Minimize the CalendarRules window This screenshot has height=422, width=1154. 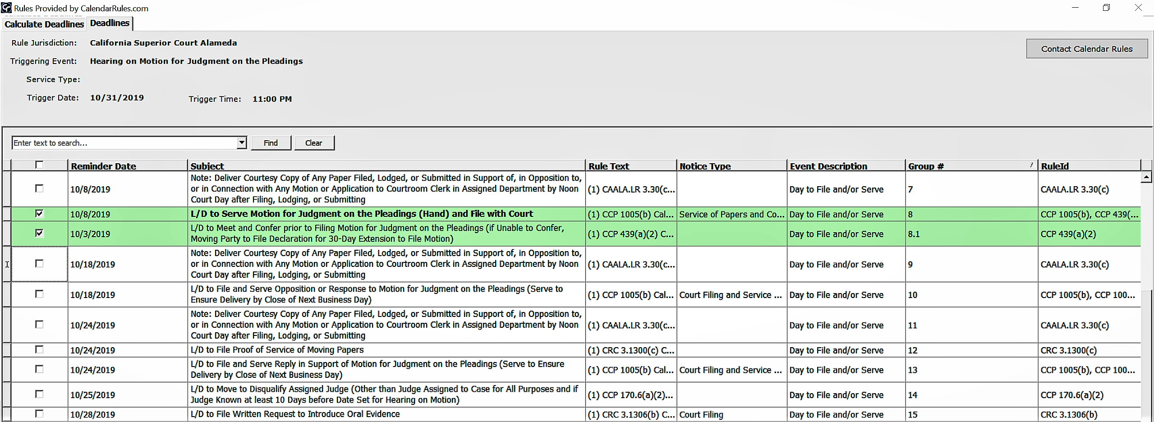(x=1075, y=8)
